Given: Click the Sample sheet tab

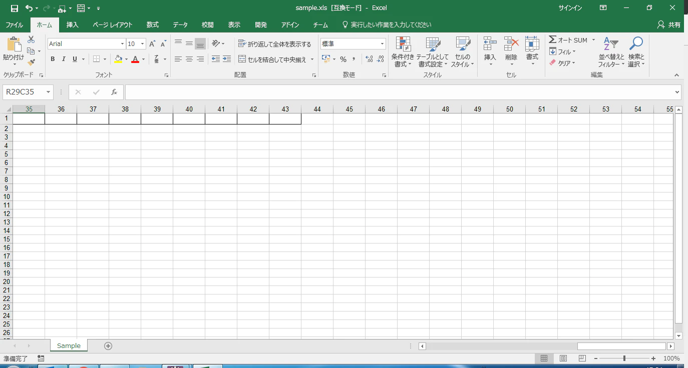Looking at the screenshot, I should point(69,345).
